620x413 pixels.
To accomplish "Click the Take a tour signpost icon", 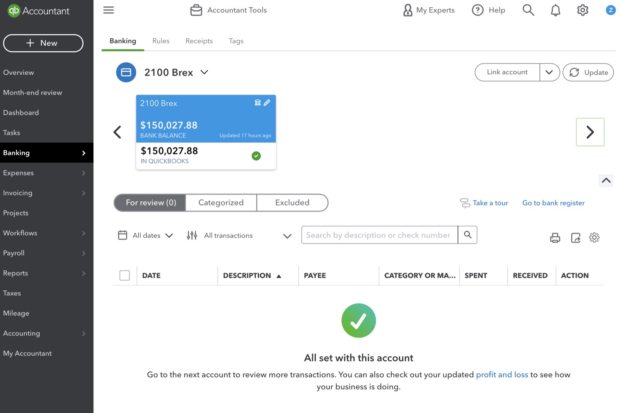I will [465, 203].
